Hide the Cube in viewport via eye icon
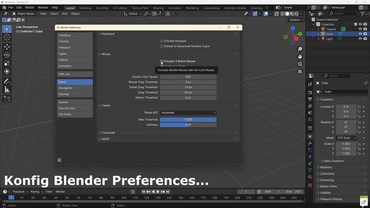The image size is (370, 208). click(360, 34)
